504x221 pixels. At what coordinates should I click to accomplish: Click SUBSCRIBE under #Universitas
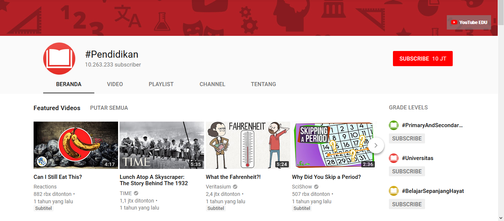(x=407, y=171)
